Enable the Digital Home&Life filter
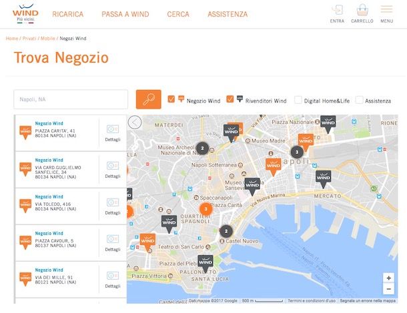The image size is (407, 313). coord(298,100)
